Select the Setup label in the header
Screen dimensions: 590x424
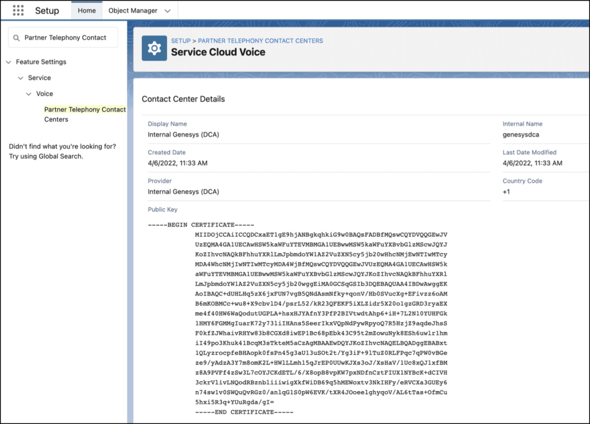click(47, 10)
